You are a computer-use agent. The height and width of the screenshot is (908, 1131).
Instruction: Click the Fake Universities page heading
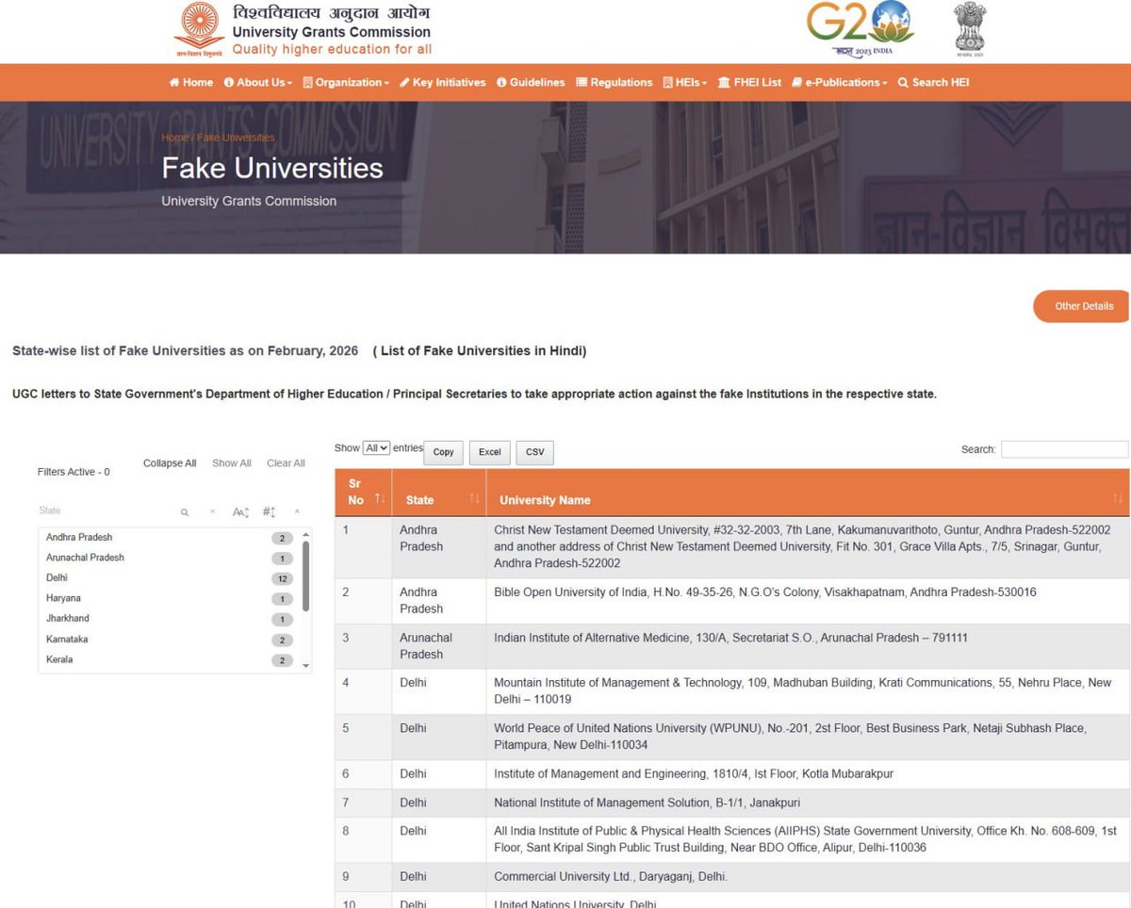[272, 169]
